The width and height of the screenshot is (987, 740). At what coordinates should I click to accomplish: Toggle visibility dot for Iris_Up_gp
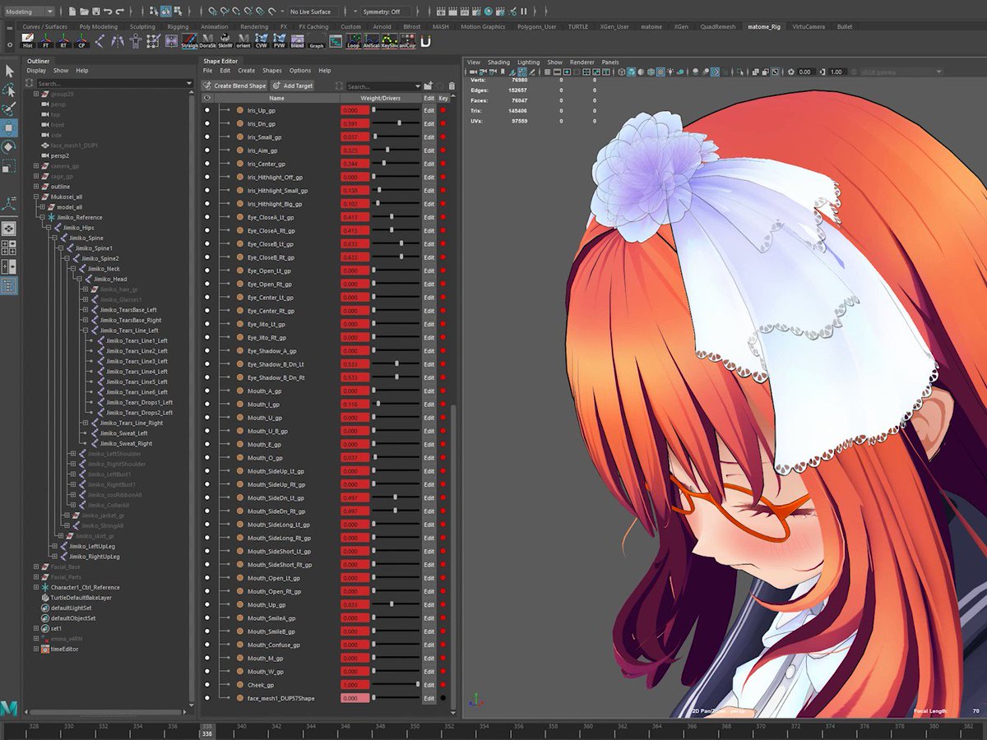tap(207, 110)
